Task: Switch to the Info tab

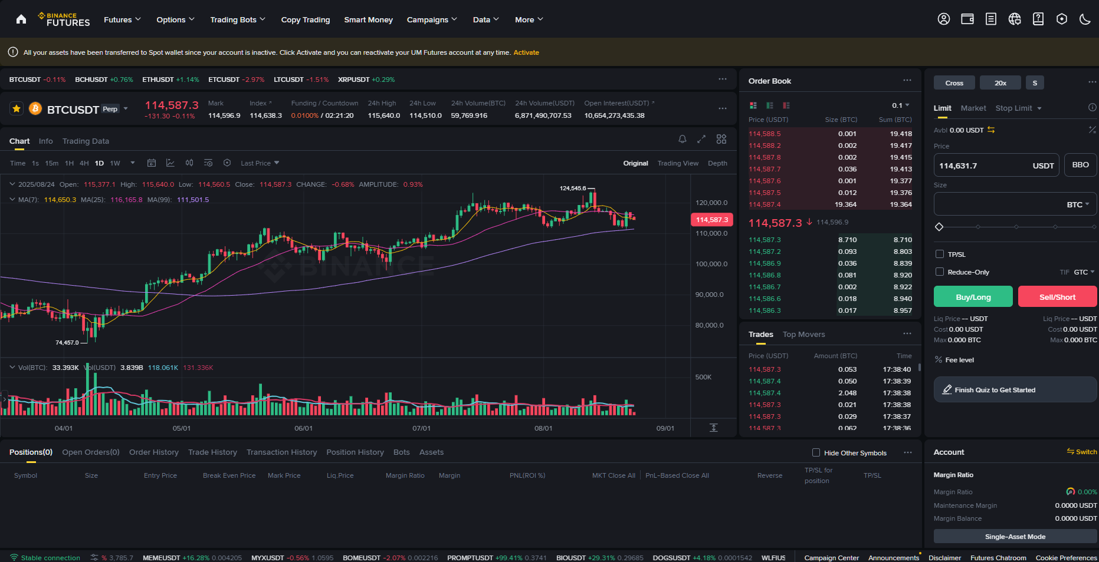Action: (45, 141)
